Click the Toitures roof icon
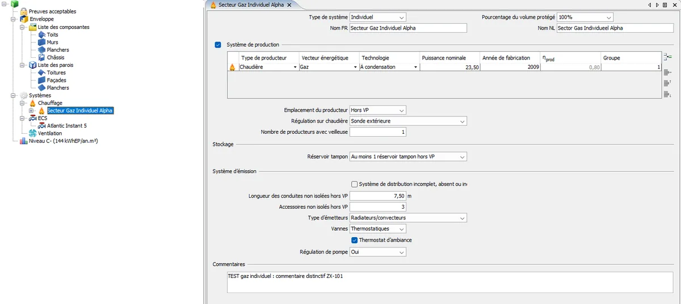 pyautogui.click(x=41, y=73)
